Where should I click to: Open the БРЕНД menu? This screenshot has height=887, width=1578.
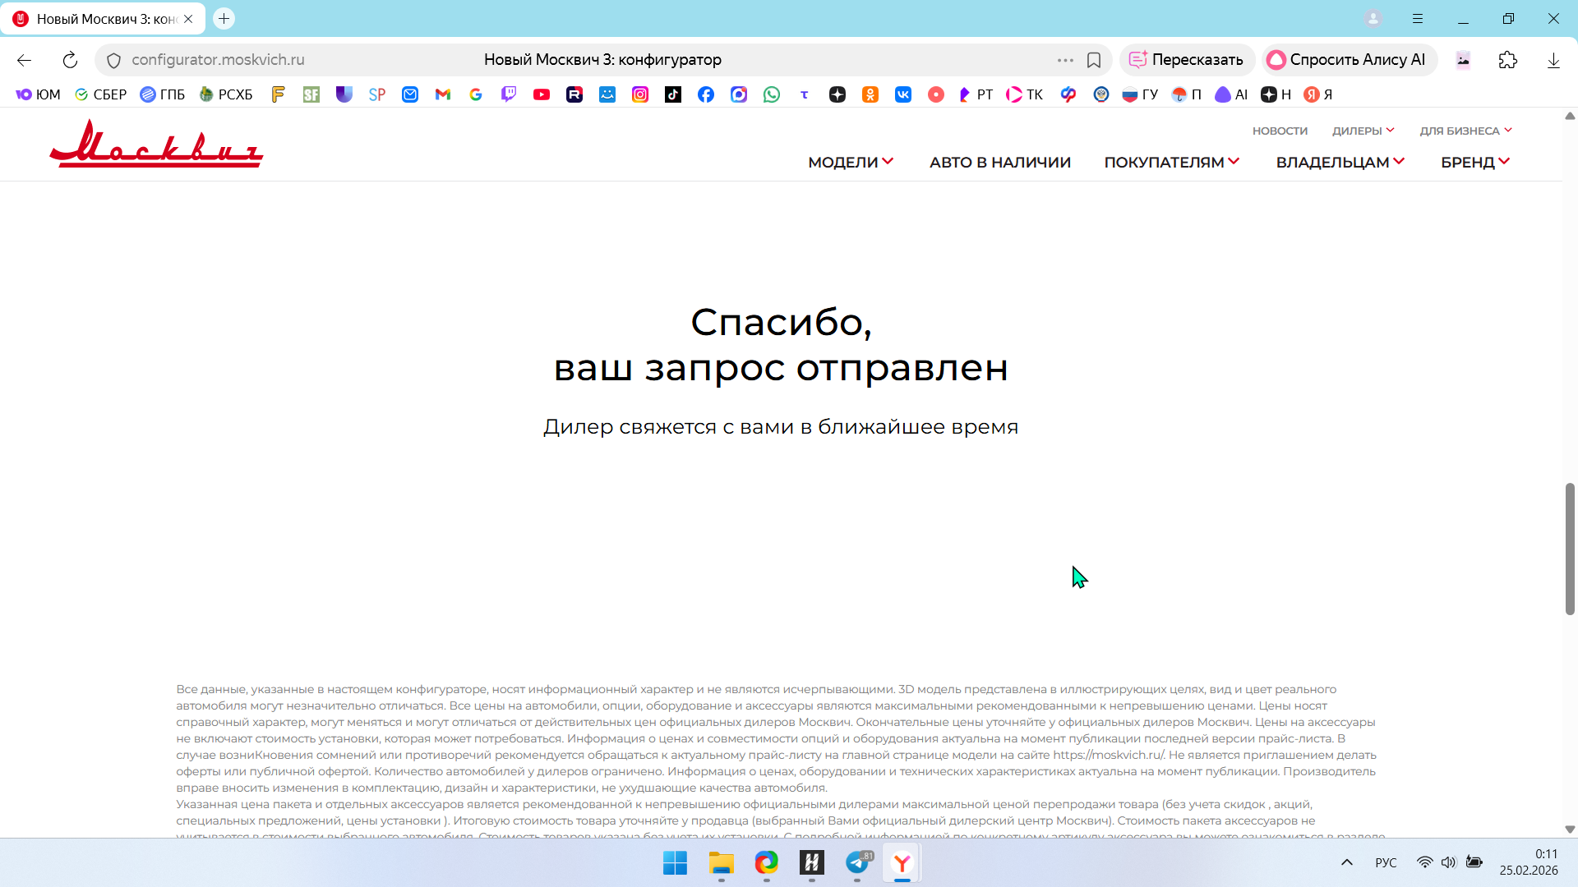[1474, 163]
